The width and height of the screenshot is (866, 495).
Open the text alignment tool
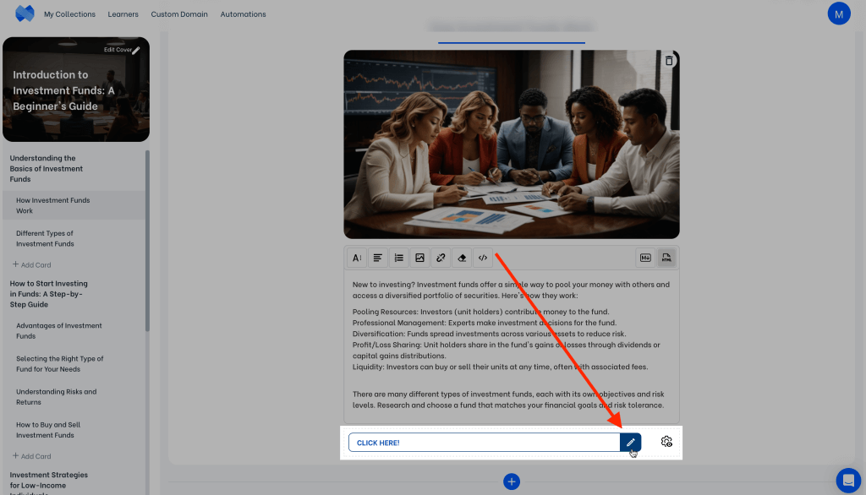378,258
